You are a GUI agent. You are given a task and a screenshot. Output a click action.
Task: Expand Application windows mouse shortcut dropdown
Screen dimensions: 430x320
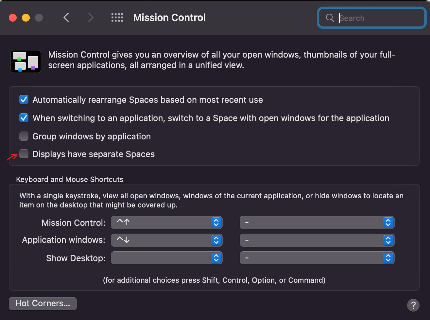317,240
